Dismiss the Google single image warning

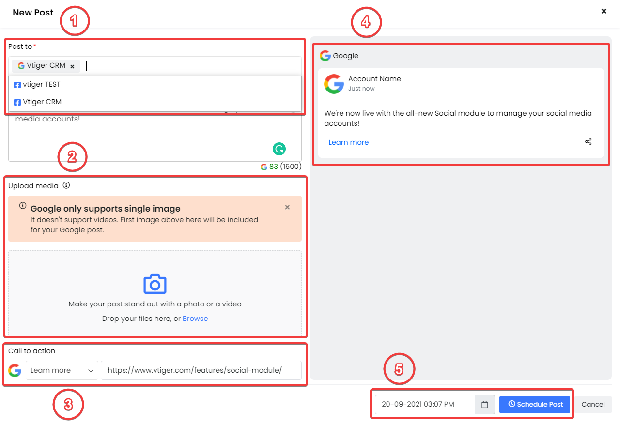point(287,207)
